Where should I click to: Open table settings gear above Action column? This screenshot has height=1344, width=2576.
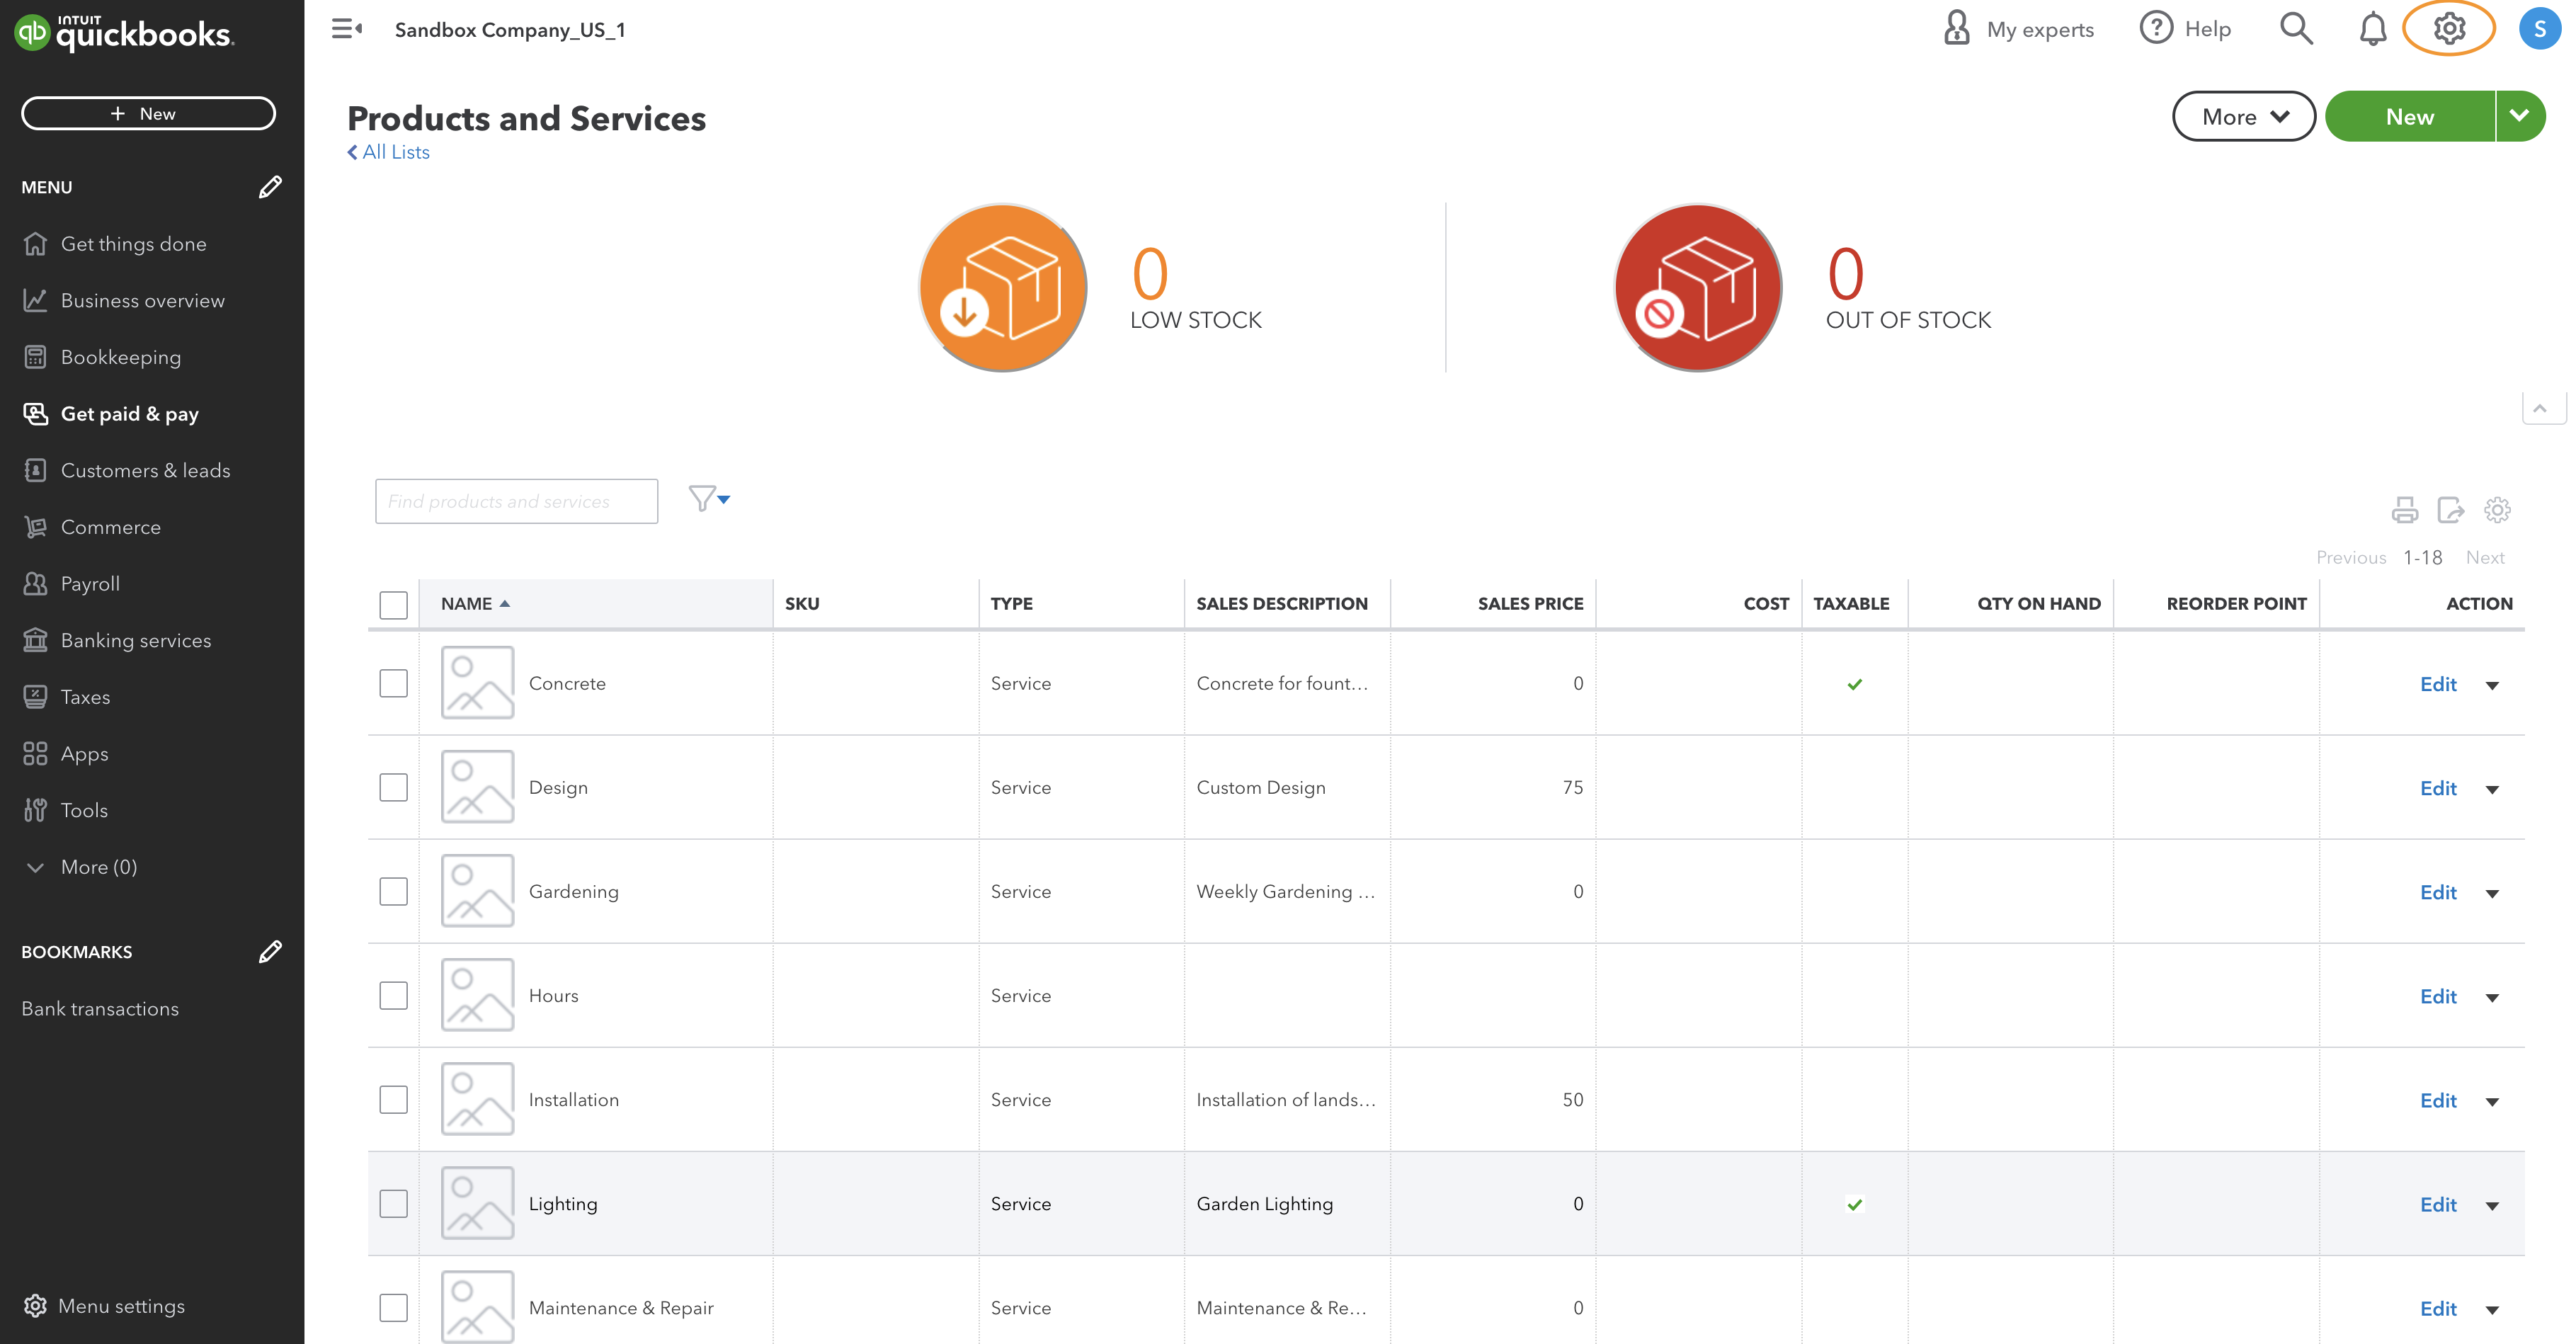point(2496,510)
